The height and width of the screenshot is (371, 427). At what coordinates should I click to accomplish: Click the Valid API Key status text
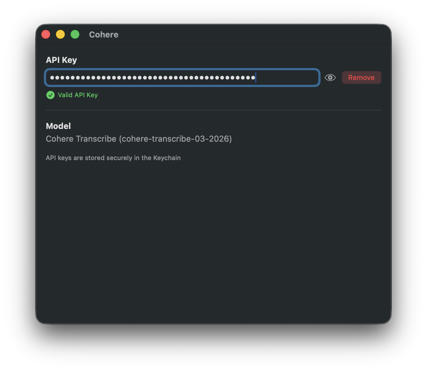[x=78, y=95]
